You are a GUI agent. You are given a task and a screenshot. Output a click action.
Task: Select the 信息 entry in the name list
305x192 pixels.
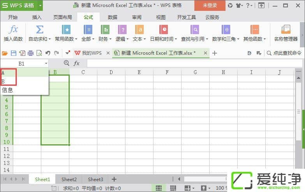point(8,90)
